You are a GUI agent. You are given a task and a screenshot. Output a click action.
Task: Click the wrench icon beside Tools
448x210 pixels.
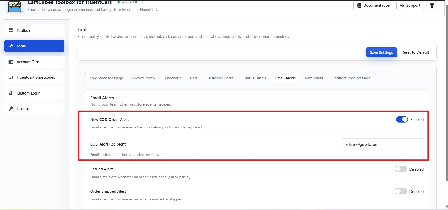click(x=11, y=46)
